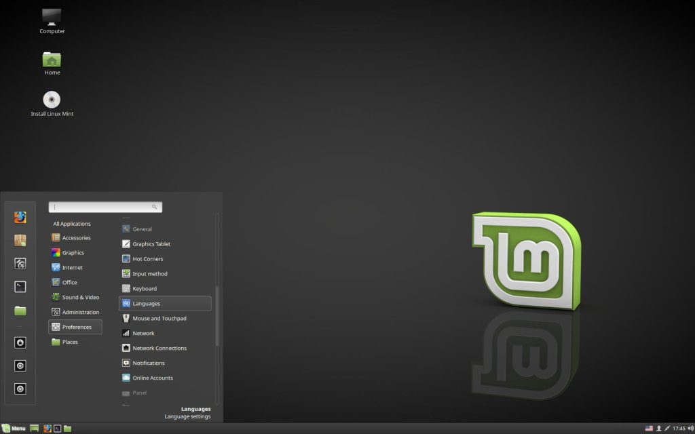The height and width of the screenshot is (434, 695).
Task: Open Terminal from the menu favorites column
Action: coord(20,287)
